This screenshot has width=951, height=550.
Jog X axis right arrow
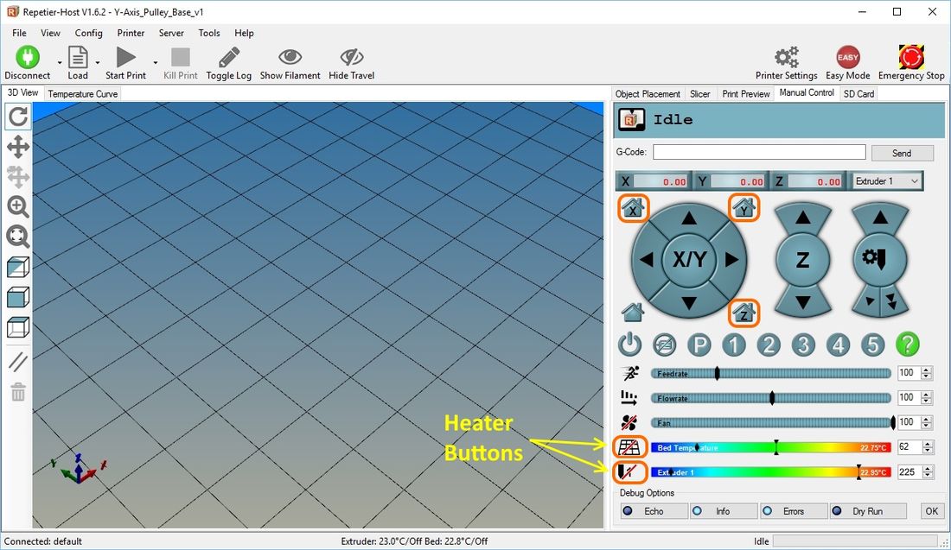(x=731, y=260)
